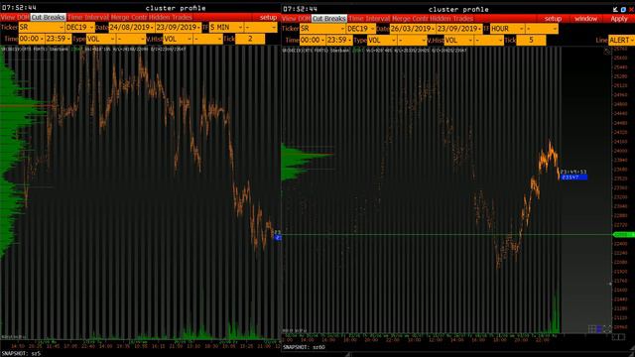Click the small icon at right chart top corner
The width and height of the screenshot is (635, 357).
[607, 51]
